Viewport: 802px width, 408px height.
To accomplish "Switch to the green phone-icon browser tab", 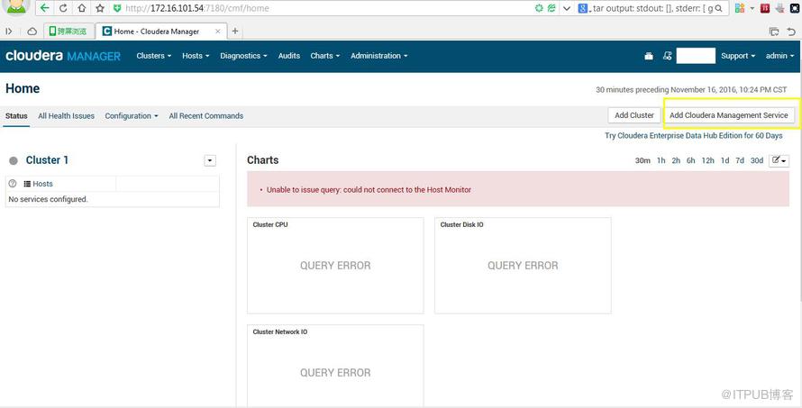I will (x=68, y=32).
